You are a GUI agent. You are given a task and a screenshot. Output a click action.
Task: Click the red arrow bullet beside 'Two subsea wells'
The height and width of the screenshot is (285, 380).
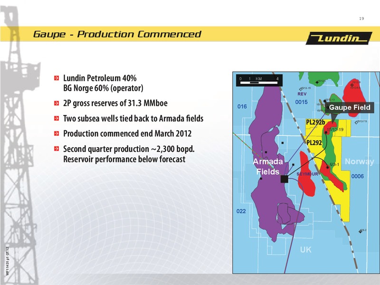pyautogui.click(x=57, y=118)
